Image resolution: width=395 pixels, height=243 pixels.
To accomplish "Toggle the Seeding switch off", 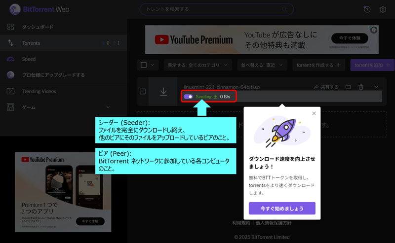I will click(188, 97).
